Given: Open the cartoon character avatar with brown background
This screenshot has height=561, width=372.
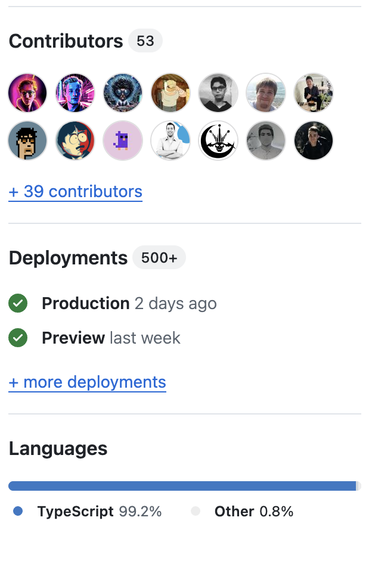Looking at the screenshot, I should pos(170,93).
